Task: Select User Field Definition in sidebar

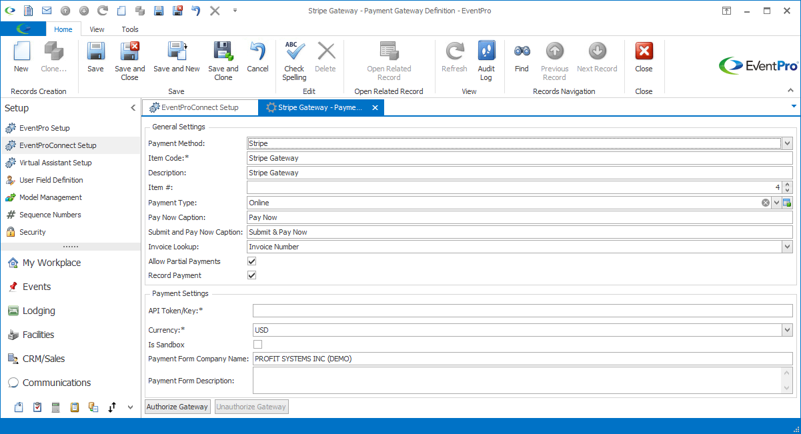Action: pyautogui.click(x=71, y=180)
